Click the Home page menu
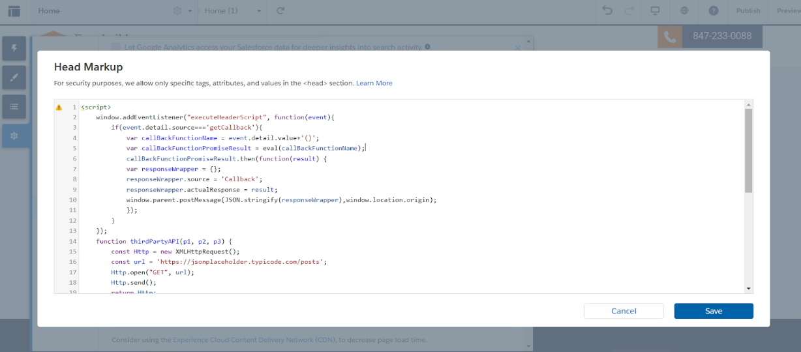The width and height of the screenshot is (801, 352). [x=49, y=10]
